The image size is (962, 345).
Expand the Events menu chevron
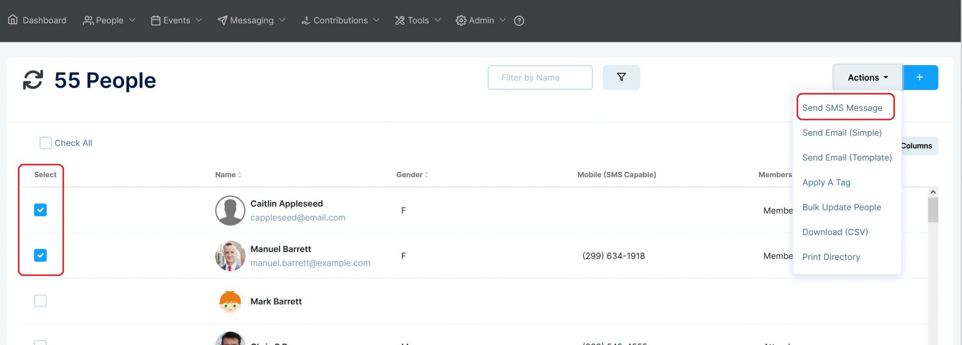click(199, 20)
